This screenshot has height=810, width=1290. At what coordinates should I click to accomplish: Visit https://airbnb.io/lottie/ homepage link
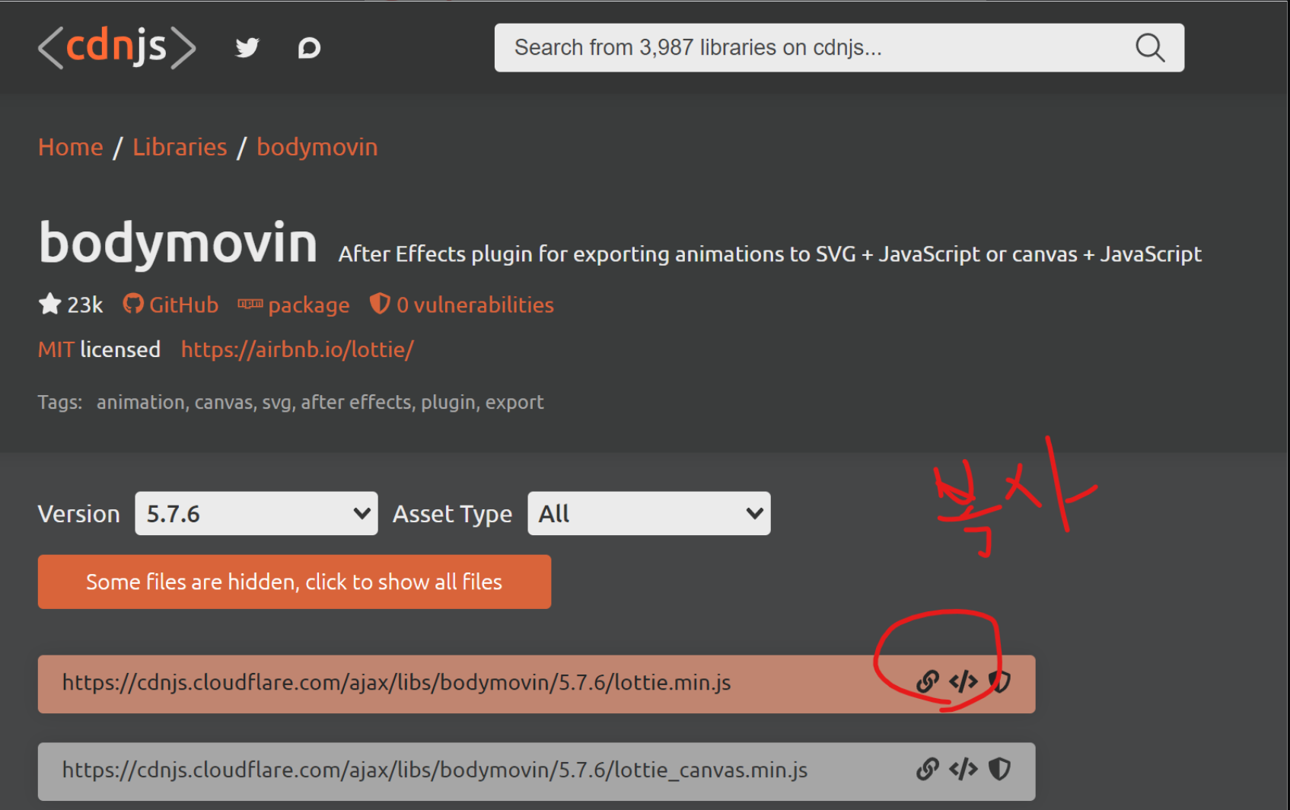click(298, 349)
